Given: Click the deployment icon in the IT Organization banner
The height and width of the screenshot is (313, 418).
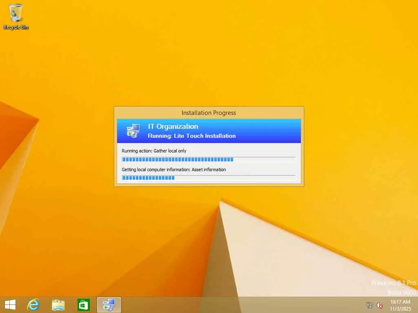Looking at the screenshot, I should coord(133,131).
